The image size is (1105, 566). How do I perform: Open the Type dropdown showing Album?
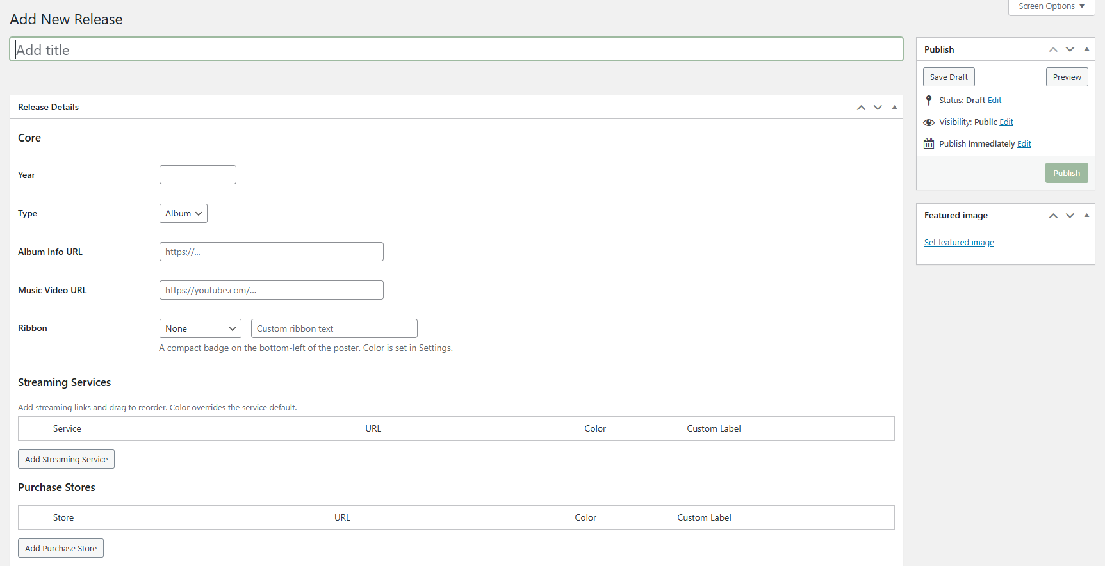(183, 213)
